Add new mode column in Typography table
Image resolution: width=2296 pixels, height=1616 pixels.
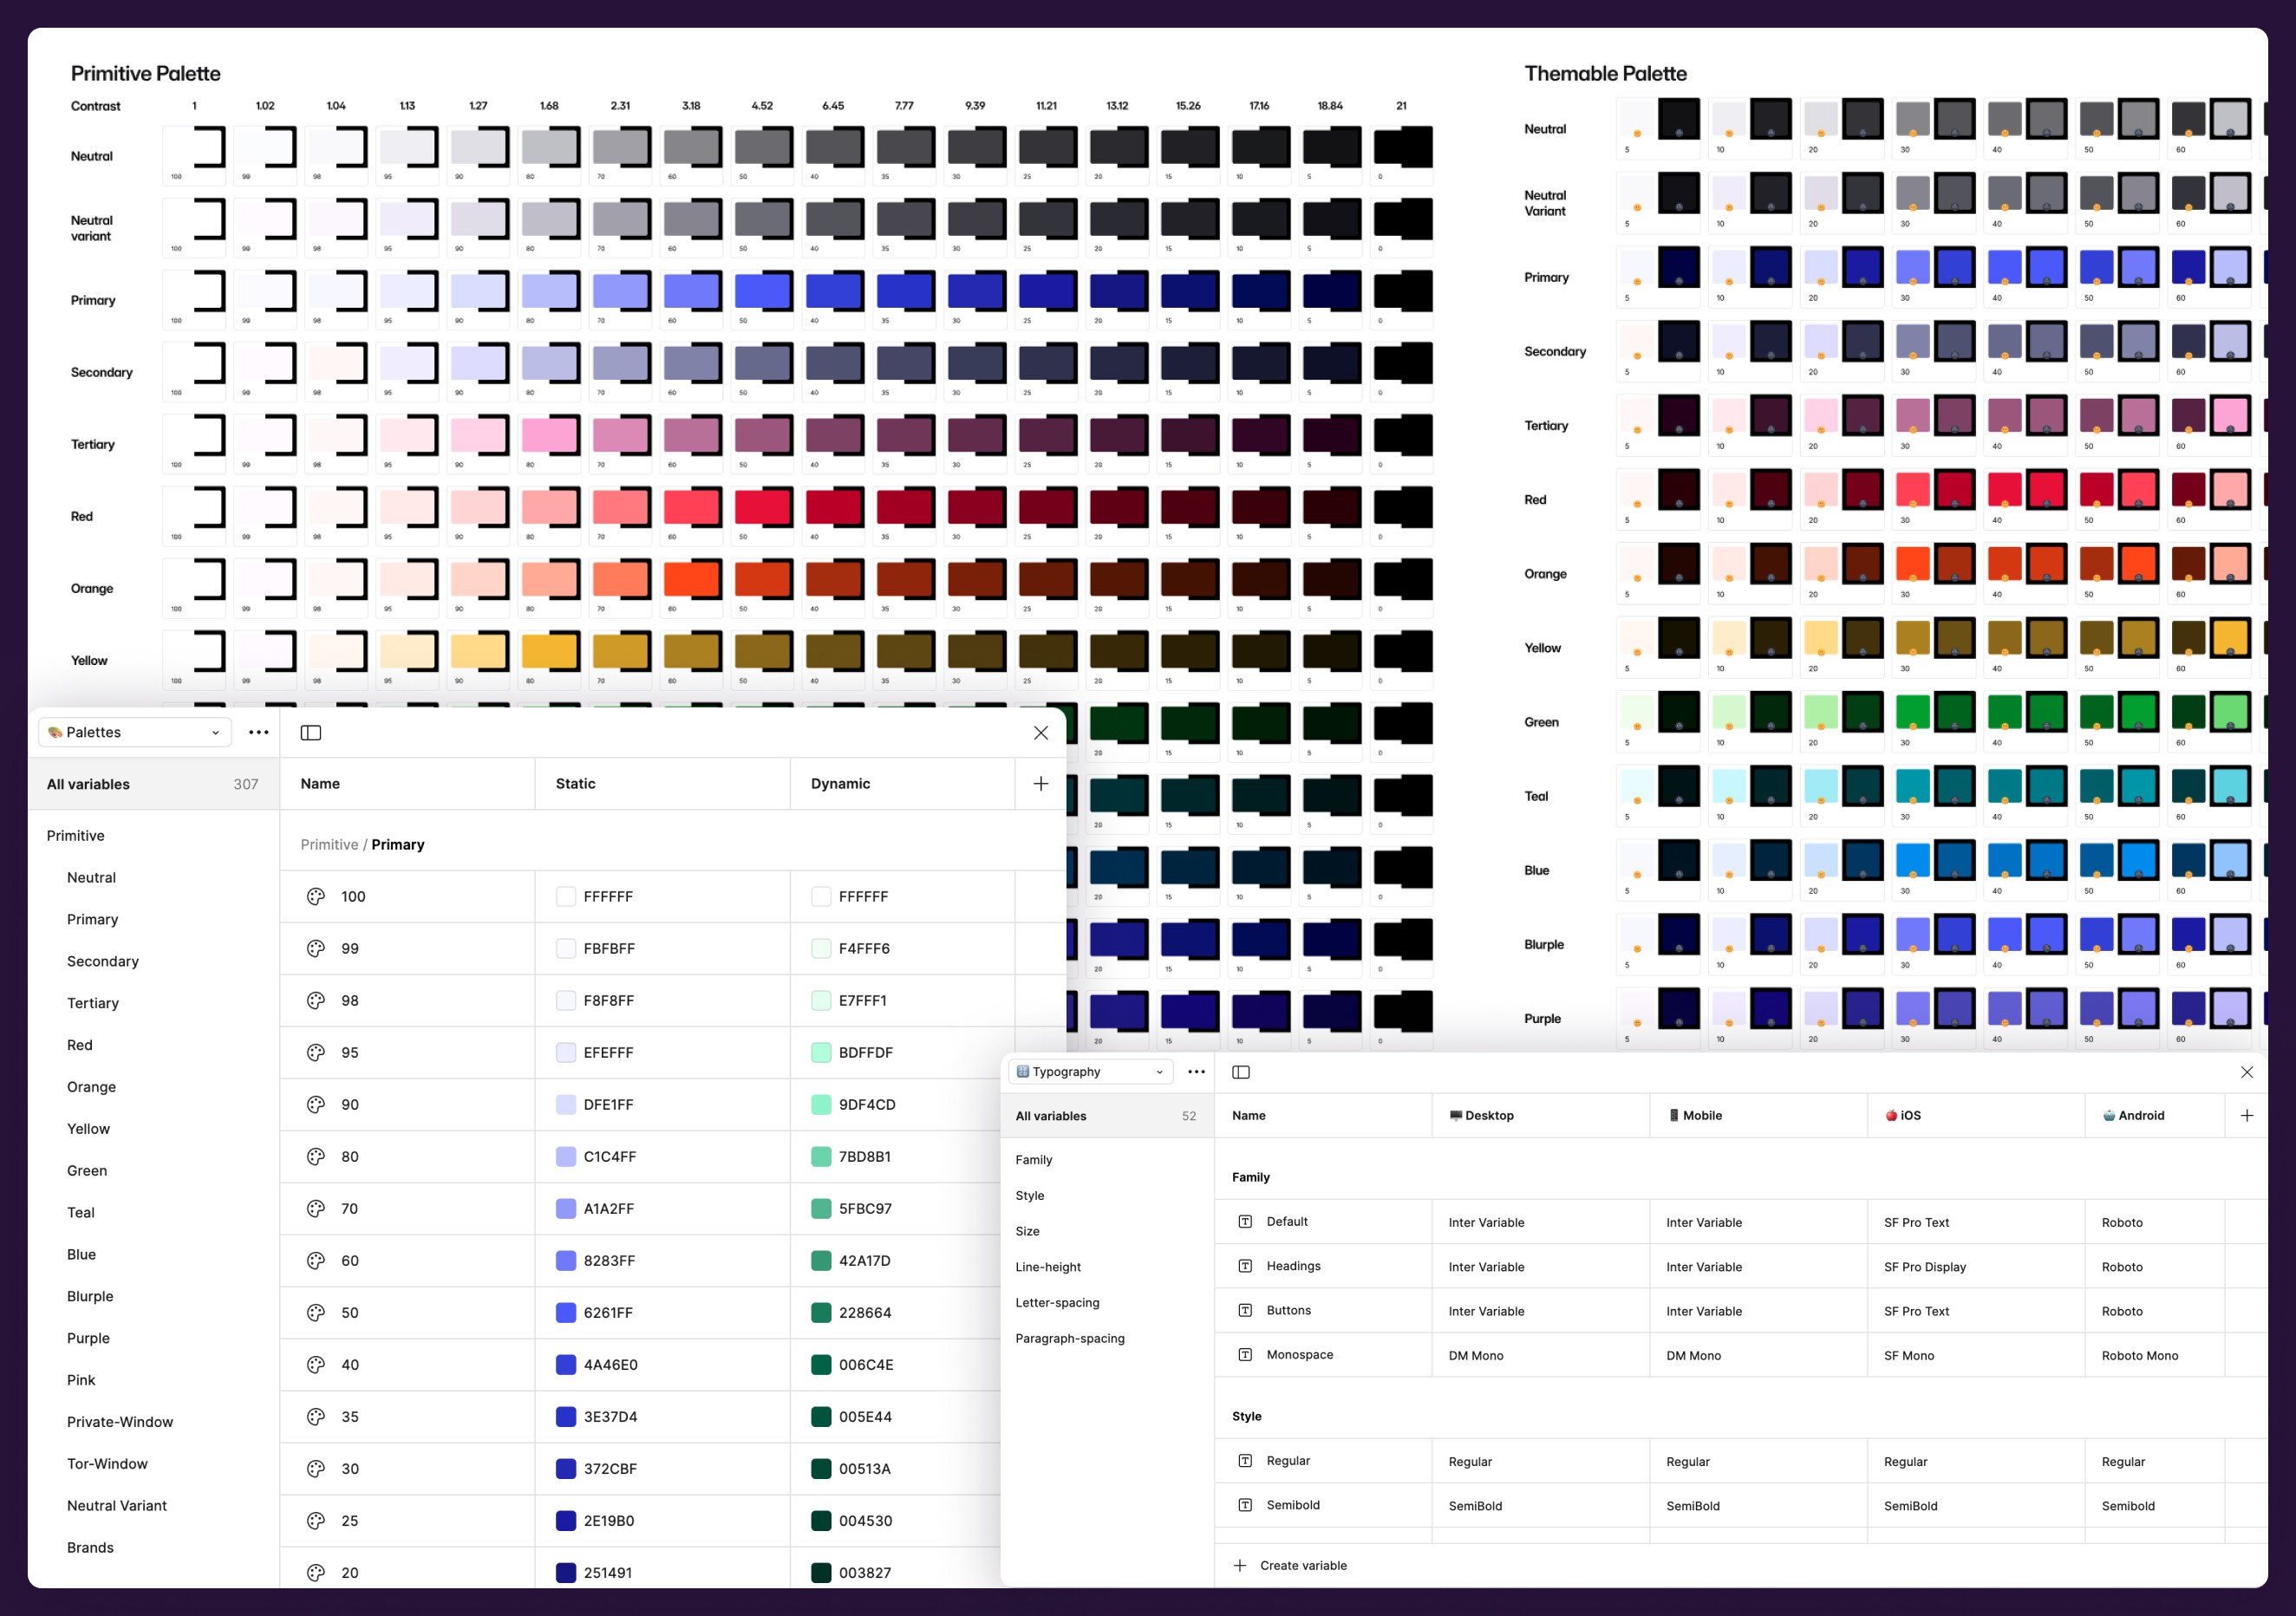tap(2247, 1116)
